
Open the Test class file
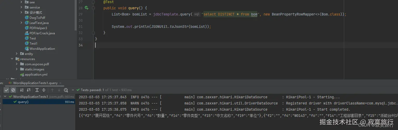33,38
